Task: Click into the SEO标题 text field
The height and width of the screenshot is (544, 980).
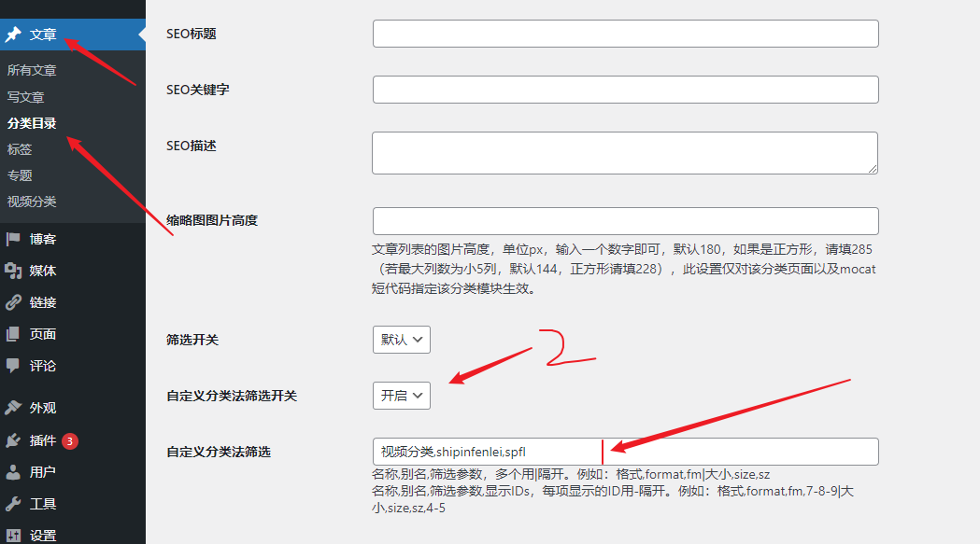Action: pos(625,34)
